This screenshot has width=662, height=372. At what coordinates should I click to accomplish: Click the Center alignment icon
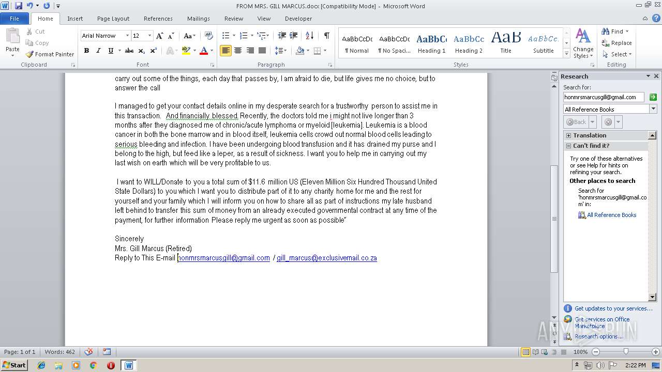point(238,51)
